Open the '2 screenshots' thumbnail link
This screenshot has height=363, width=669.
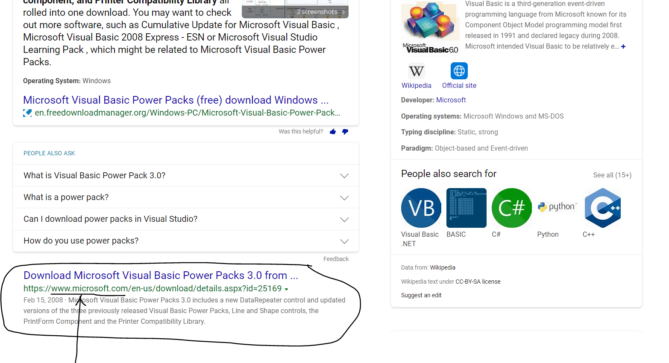[295, 9]
